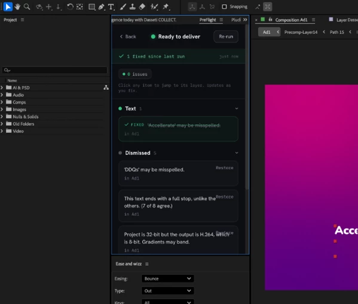Select the Puppet Pin tool
This screenshot has width=358, height=304.
tap(166, 7)
